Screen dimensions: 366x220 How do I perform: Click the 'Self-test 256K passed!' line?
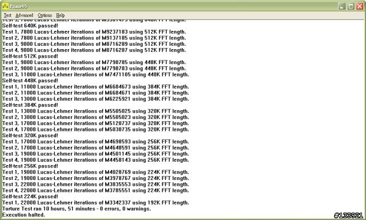pos(30,166)
